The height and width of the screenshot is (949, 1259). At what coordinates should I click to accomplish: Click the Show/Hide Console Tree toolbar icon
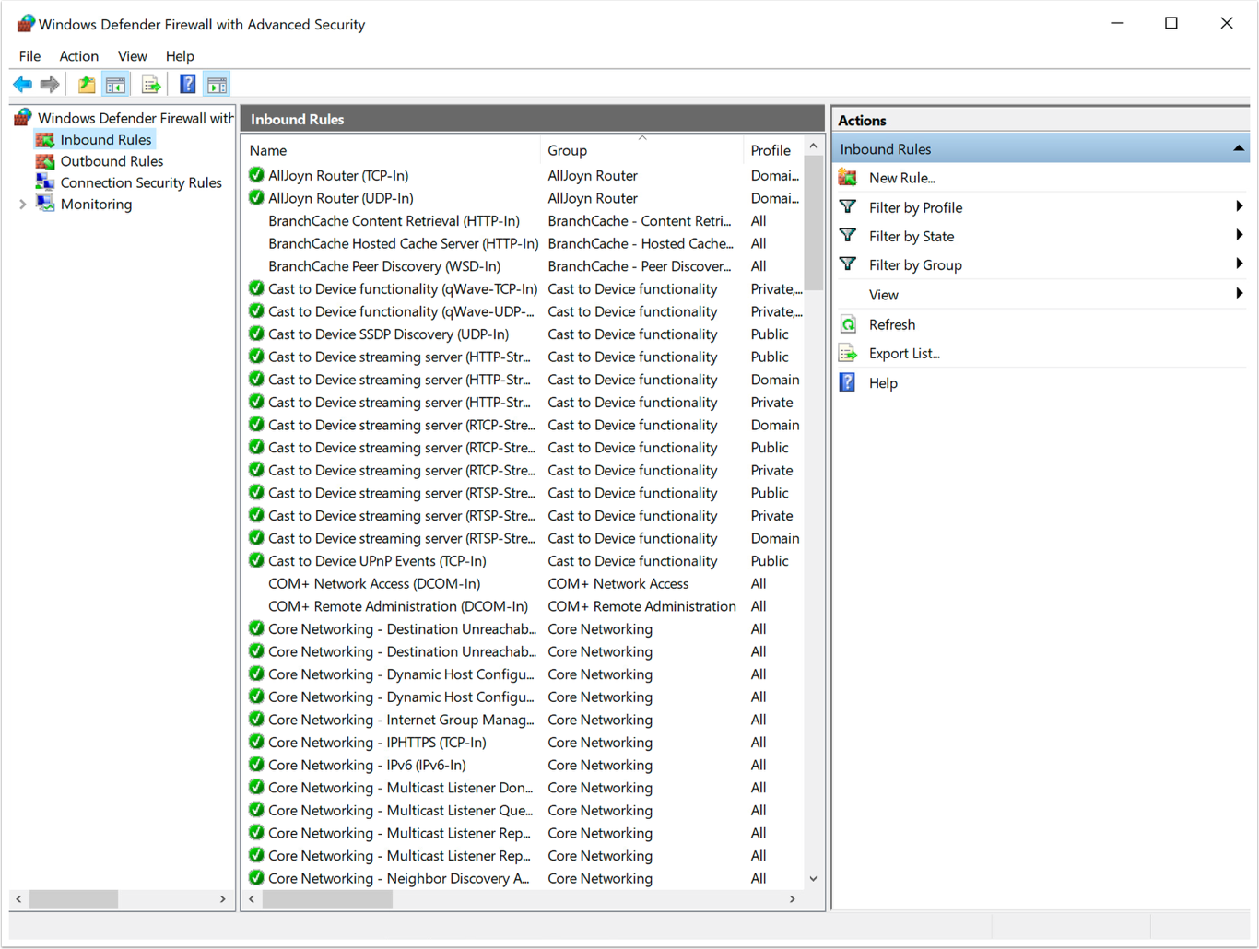114,84
